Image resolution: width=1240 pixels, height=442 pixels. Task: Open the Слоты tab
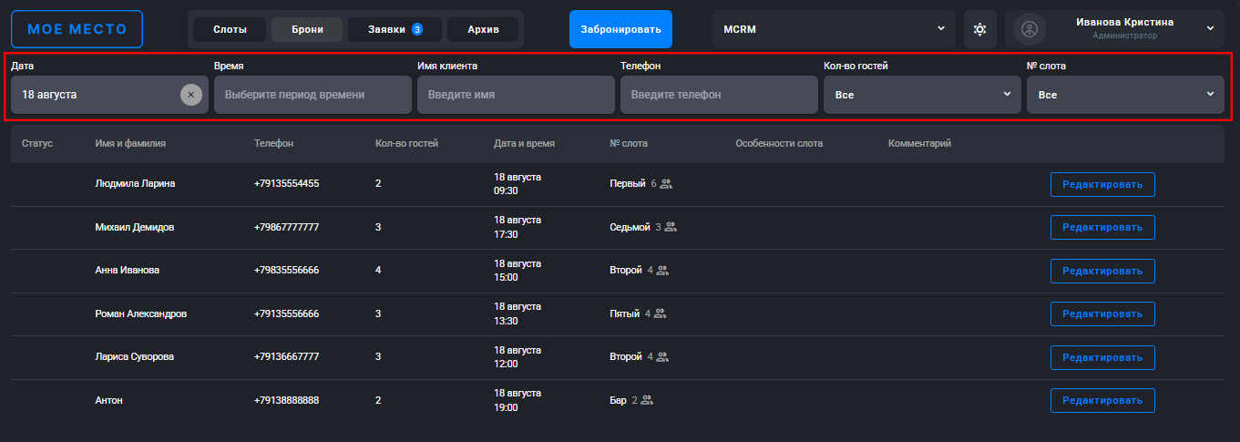230,29
